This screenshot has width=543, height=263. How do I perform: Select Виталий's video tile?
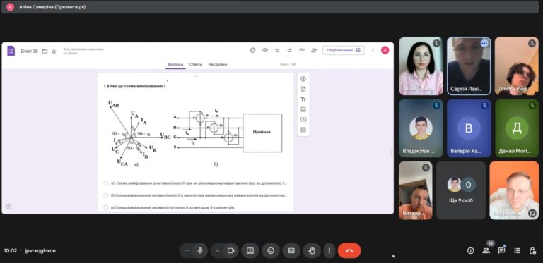pyautogui.click(x=416, y=190)
